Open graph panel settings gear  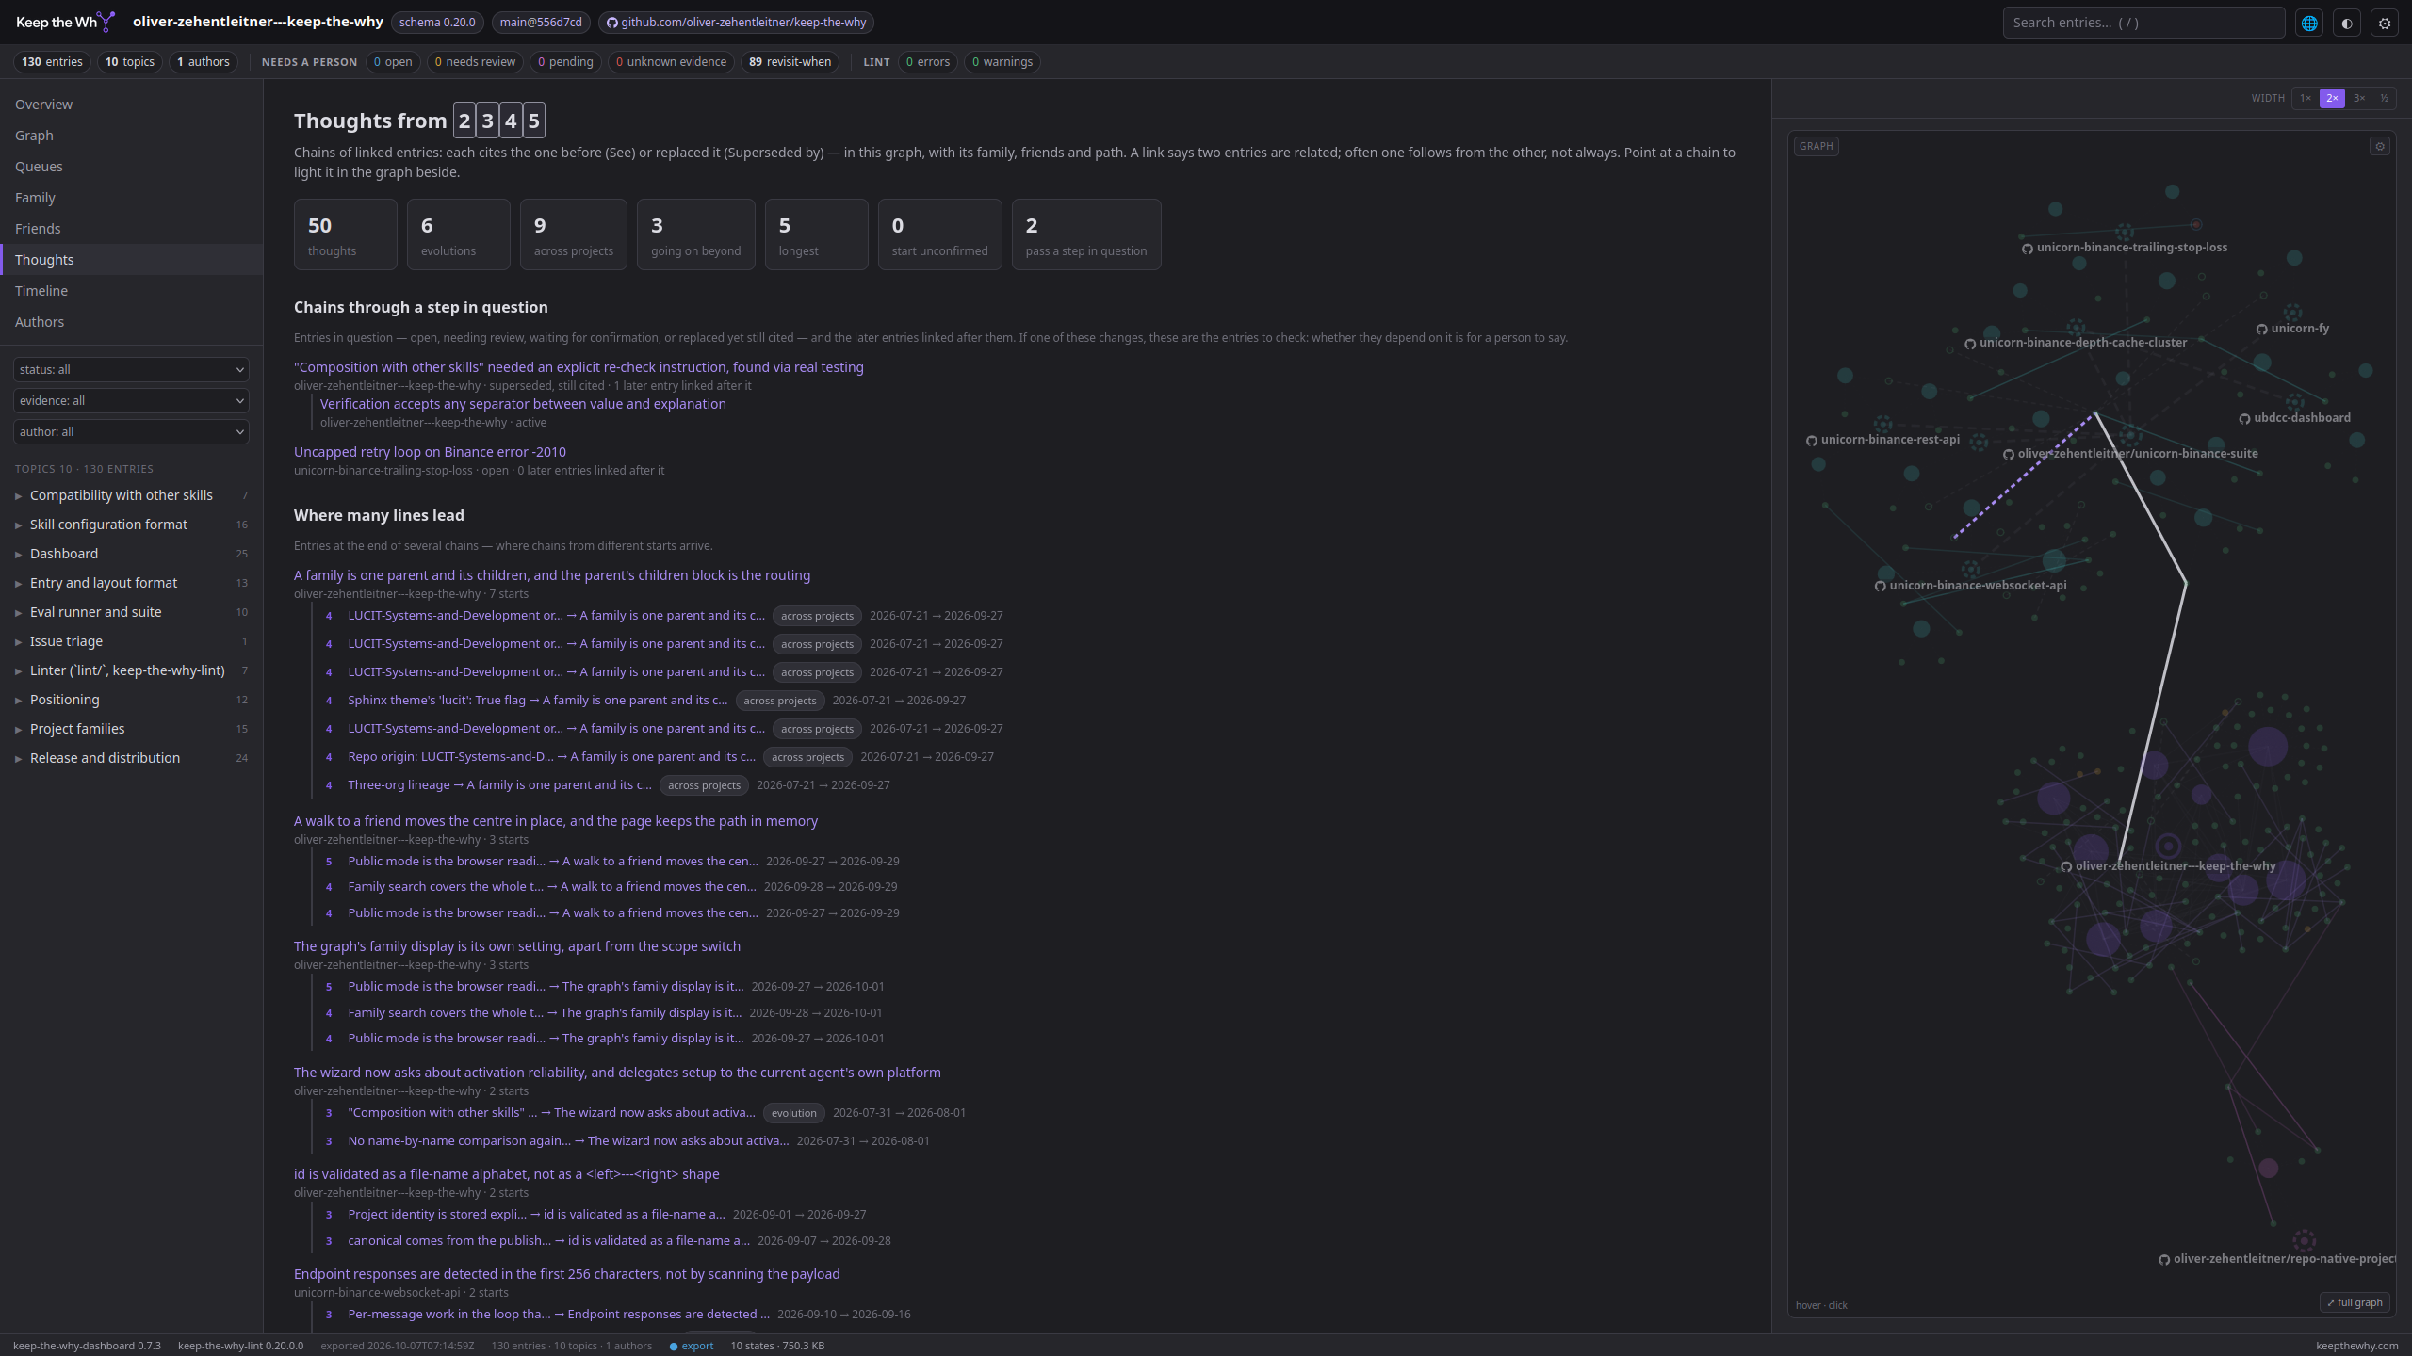point(2380,146)
